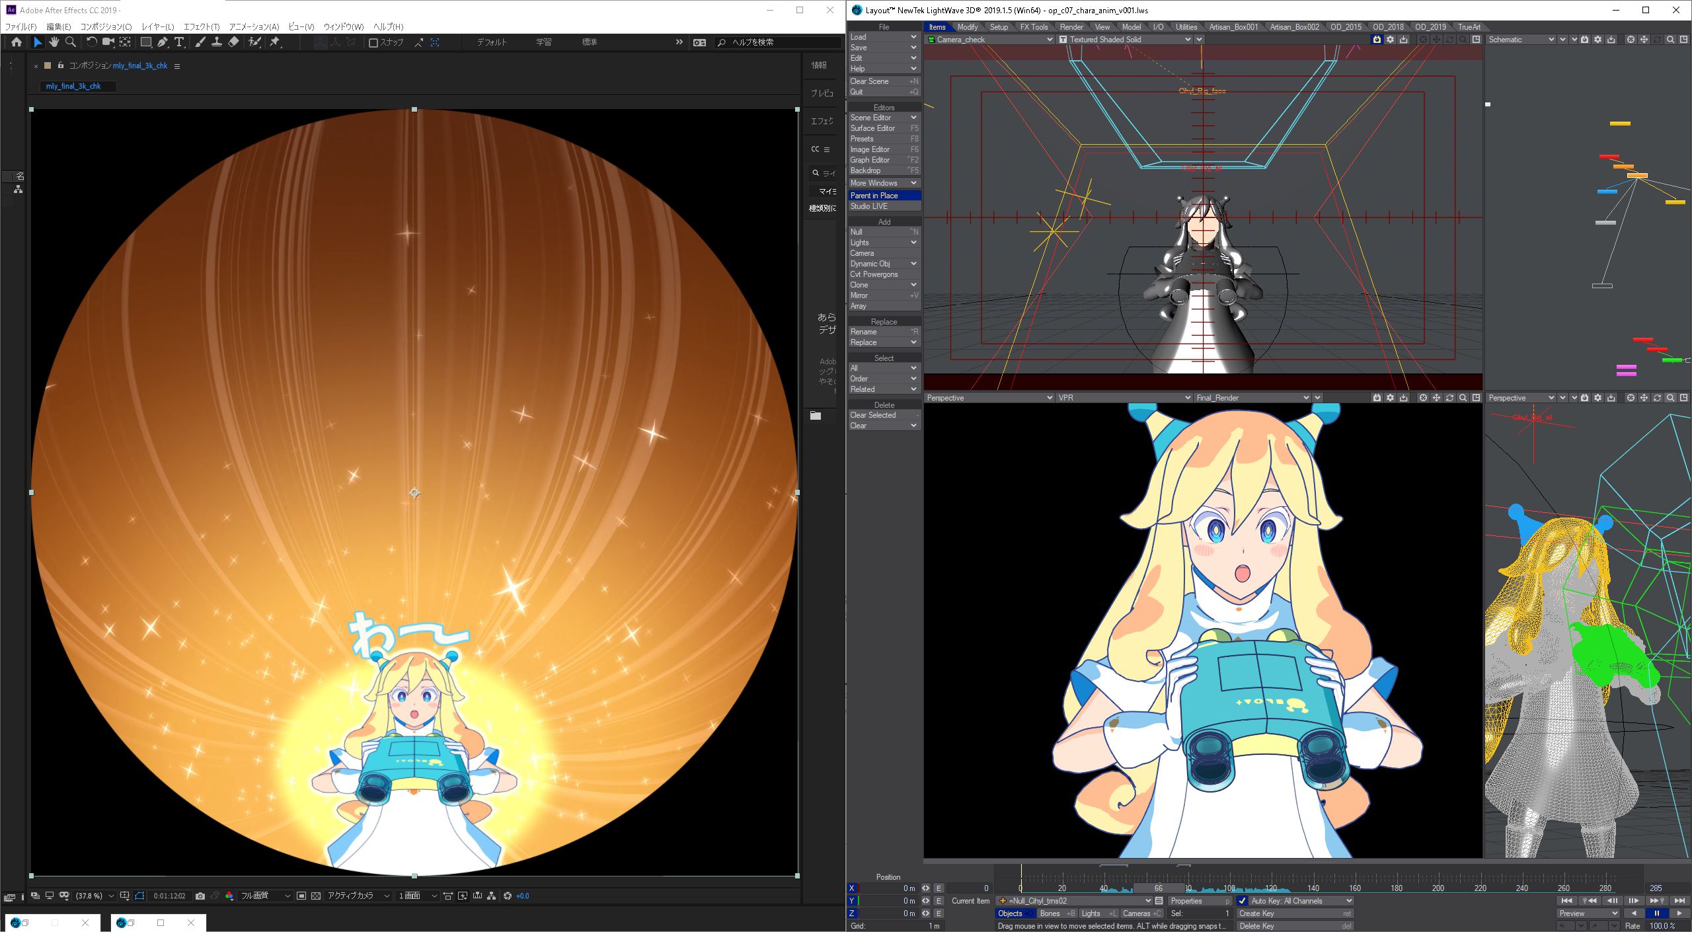Image resolution: width=1692 pixels, height=932 pixels.
Task: Open the Auto Key: All Channels dropdown
Action: pyautogui.click(x=1301, y=901)
